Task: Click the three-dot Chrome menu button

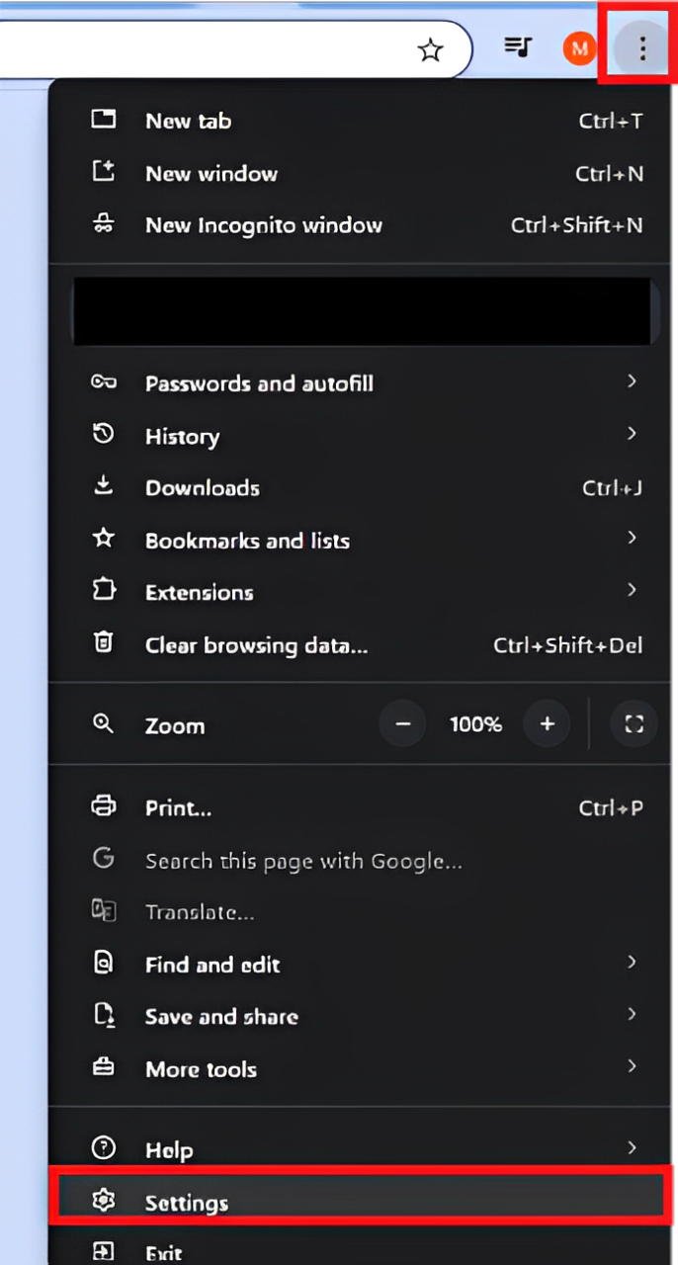Action: coord(642,47)
